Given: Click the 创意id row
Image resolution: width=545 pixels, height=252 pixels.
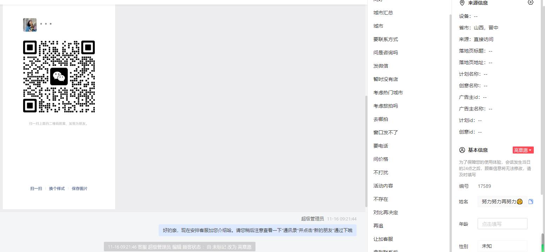Looking at the screenshot, I should coord(470,132).
